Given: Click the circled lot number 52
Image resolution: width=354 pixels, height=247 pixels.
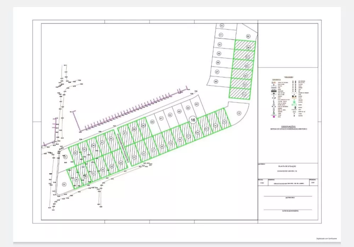Looking at the screenshot, I should (x=222, y=26).
